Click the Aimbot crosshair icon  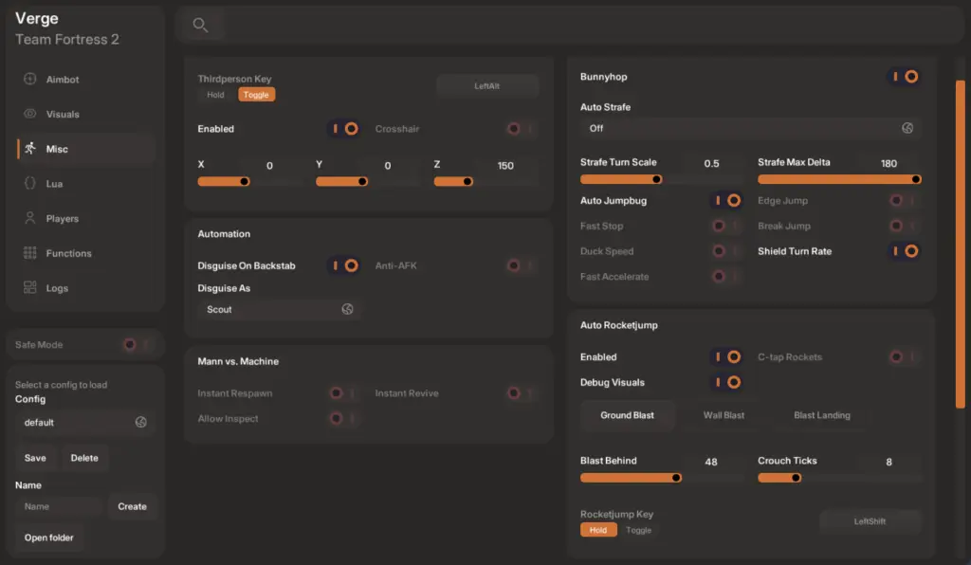(29, 79)
